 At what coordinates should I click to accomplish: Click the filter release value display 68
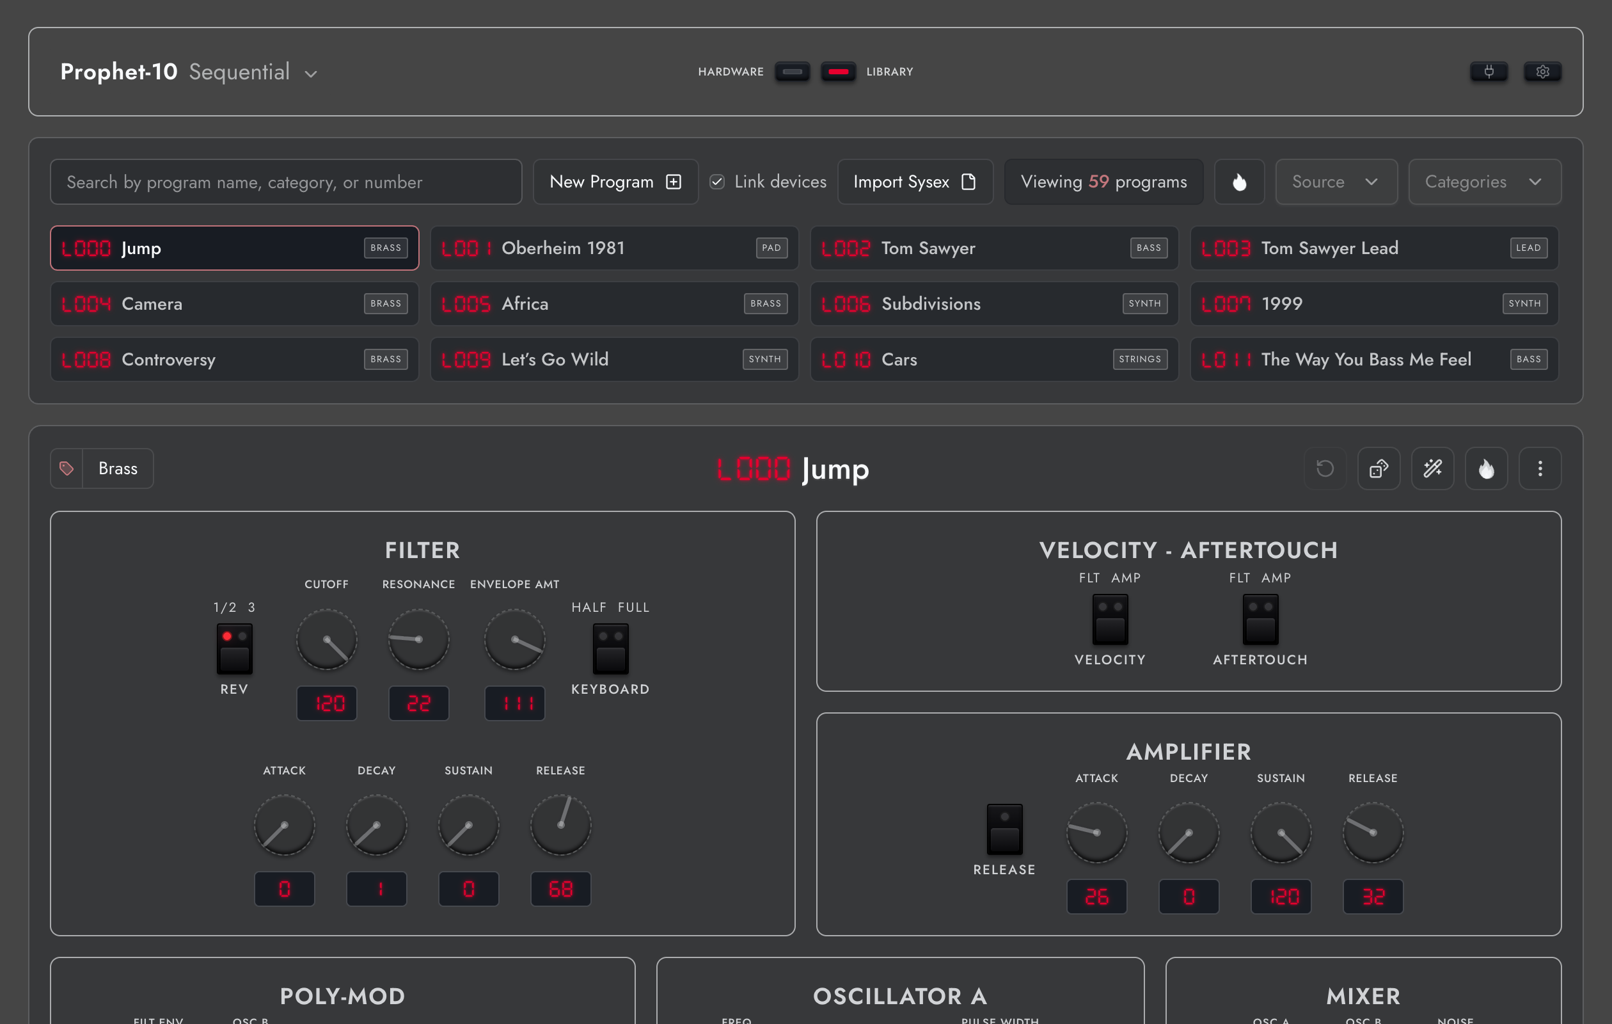tap(560, 889)
